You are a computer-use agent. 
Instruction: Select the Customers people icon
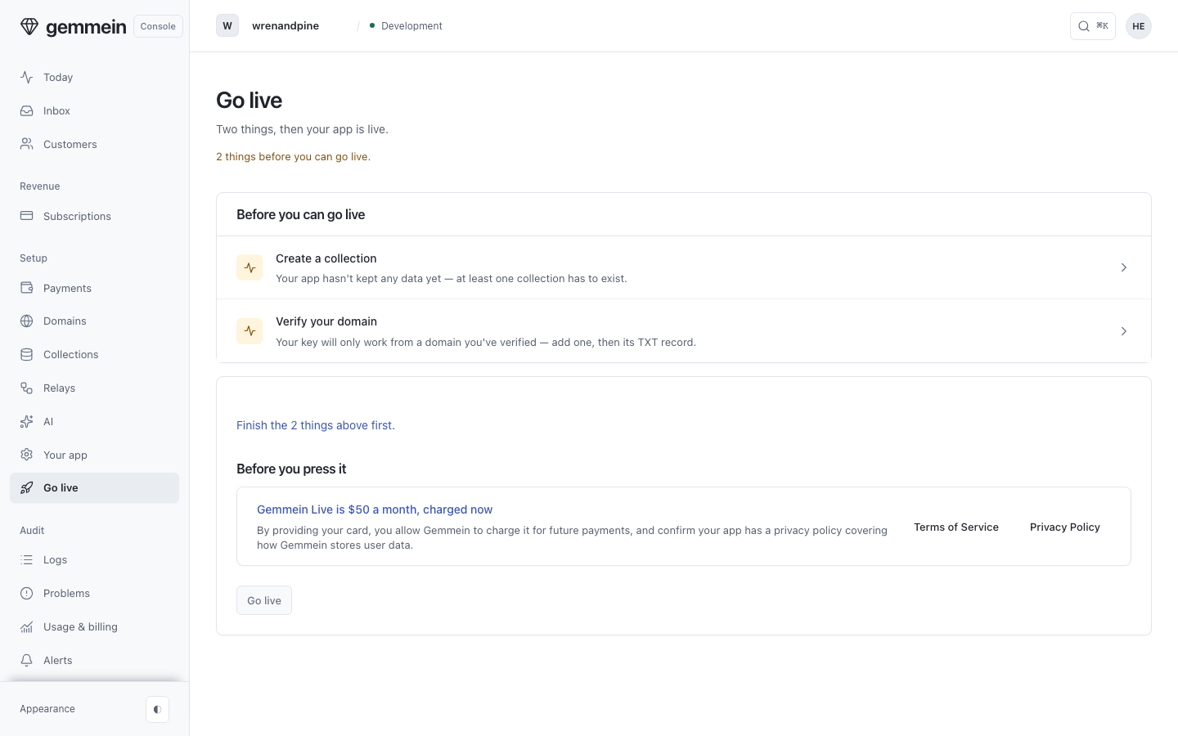(x=27, y=144)
